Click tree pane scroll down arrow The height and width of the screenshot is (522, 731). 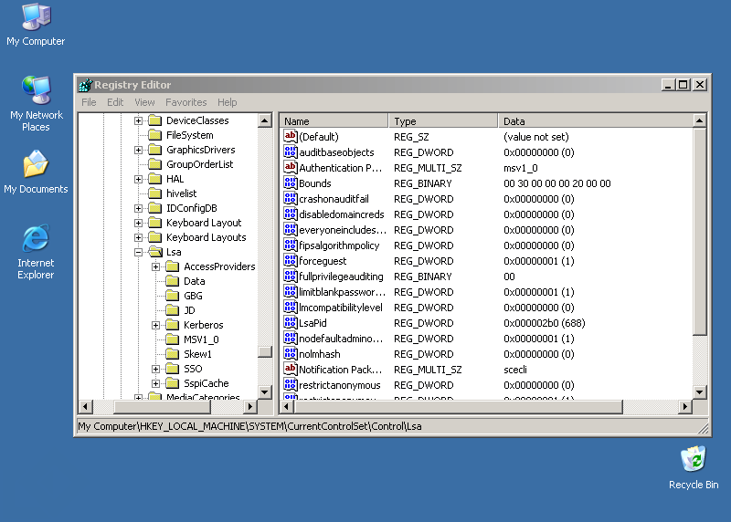point(265,392)
